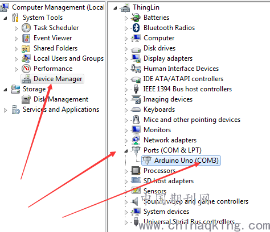This screenshot has width=270, height=232.
Task: Collapse the Ports (COM & LPT) node
Action: click(x=126, y=151)
